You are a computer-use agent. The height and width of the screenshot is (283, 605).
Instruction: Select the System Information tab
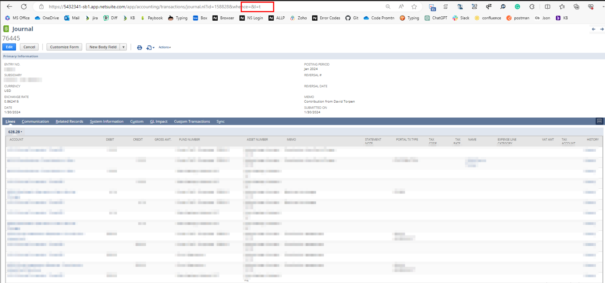106,122
